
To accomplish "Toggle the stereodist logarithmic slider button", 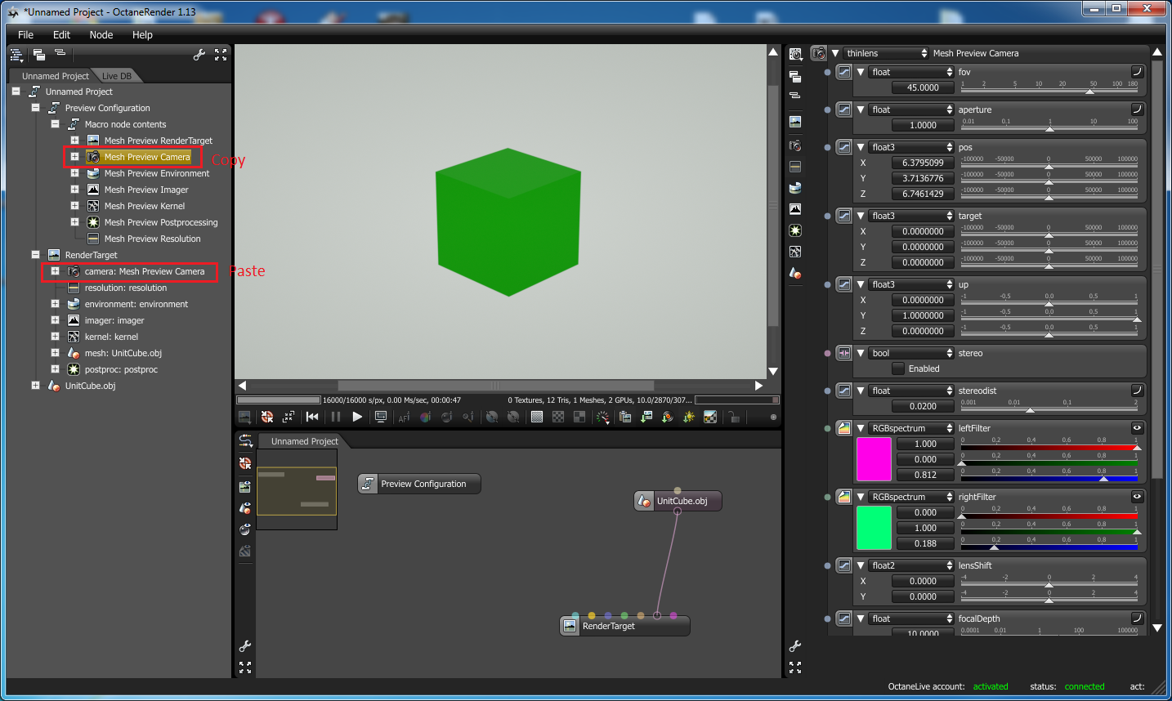I will pos(1136,391).
